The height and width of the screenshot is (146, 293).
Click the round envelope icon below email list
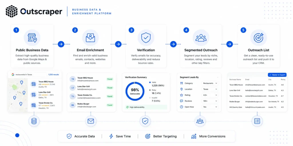pos(91,121)
